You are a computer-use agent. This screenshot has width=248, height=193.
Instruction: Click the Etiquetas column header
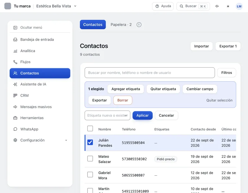click(x=162, y=129)
